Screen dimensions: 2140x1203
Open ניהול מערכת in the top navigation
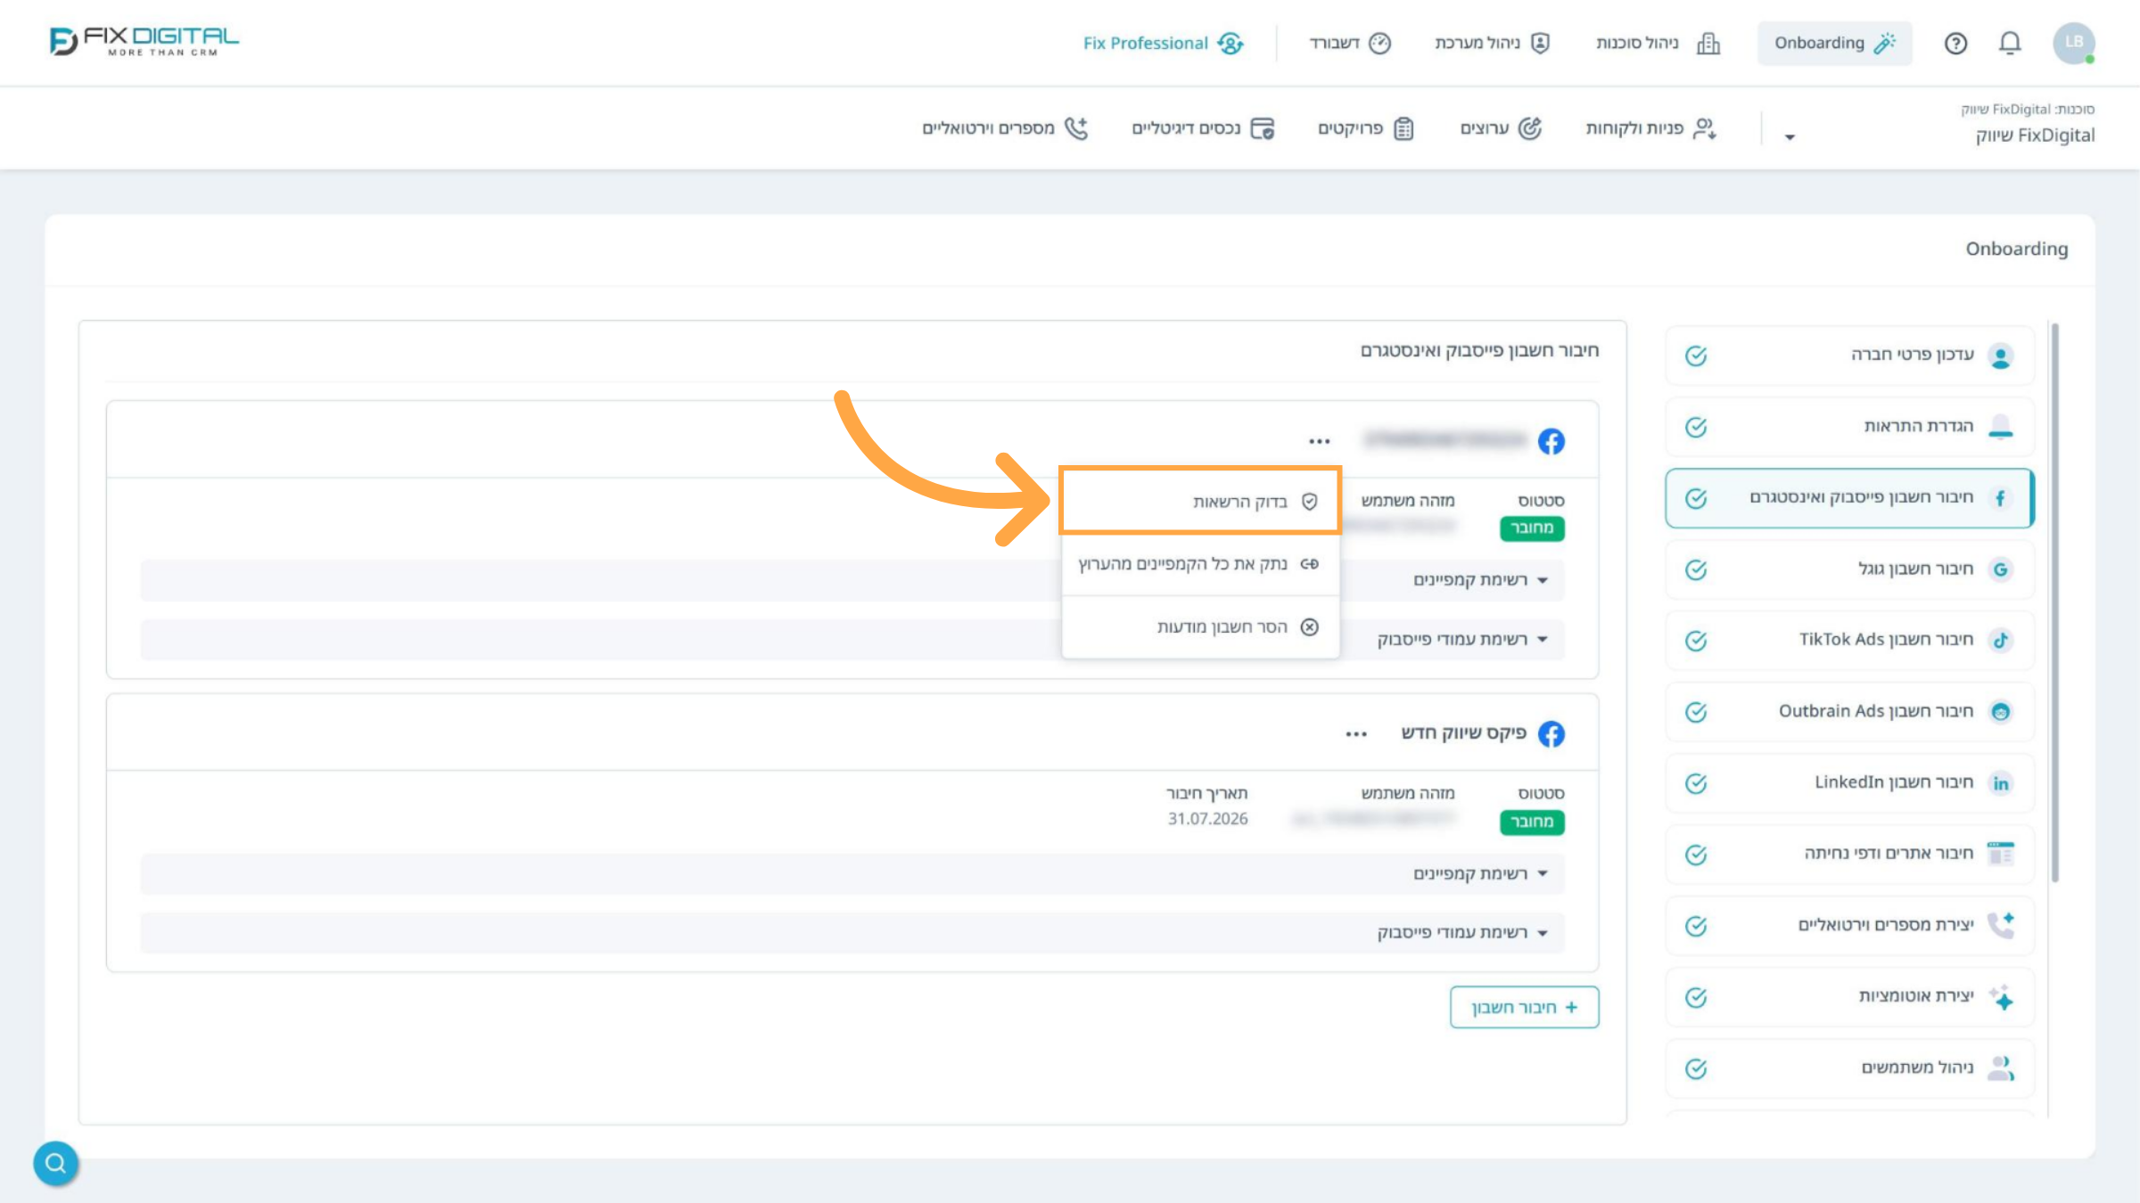(1493, 43)
